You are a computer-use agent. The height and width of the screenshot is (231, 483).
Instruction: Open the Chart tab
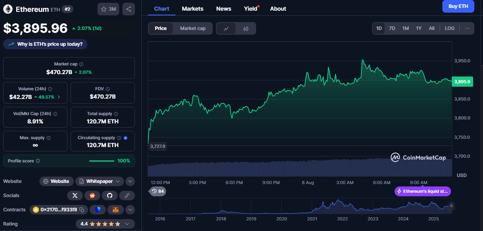click(x=161, y=9)
